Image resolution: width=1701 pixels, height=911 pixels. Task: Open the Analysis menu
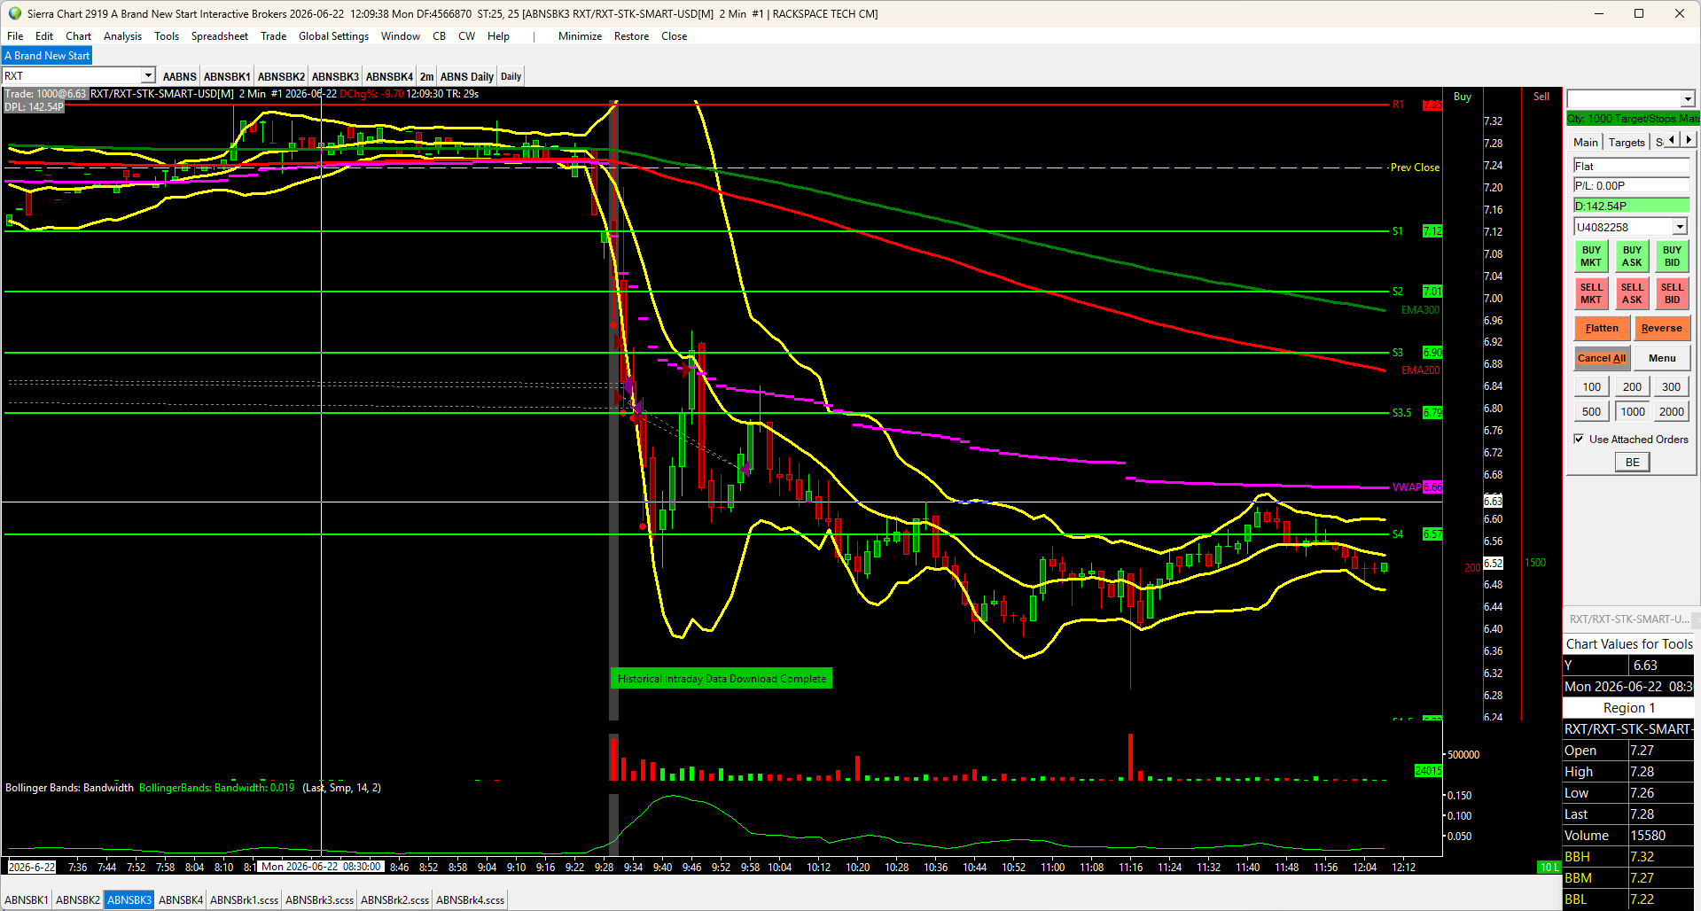point(122,36)
